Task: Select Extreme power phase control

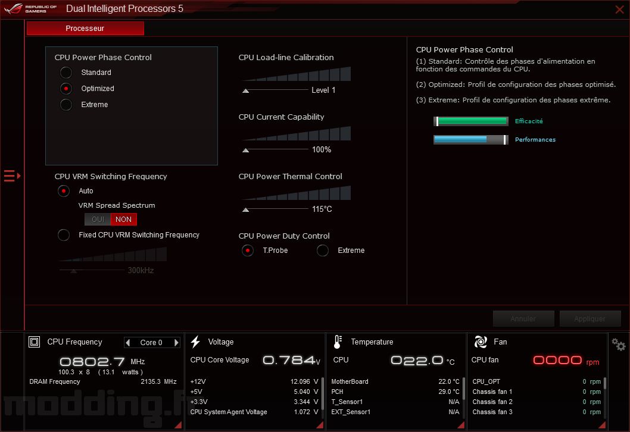Action: coord(66,105)
